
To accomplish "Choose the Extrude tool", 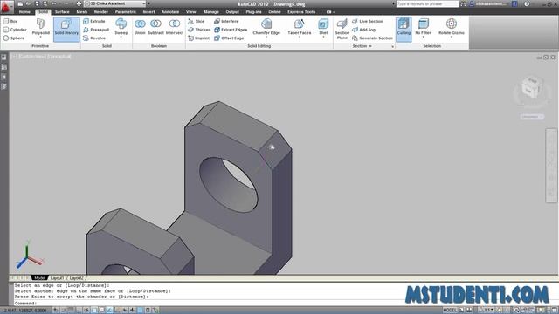I will (94, 21).
